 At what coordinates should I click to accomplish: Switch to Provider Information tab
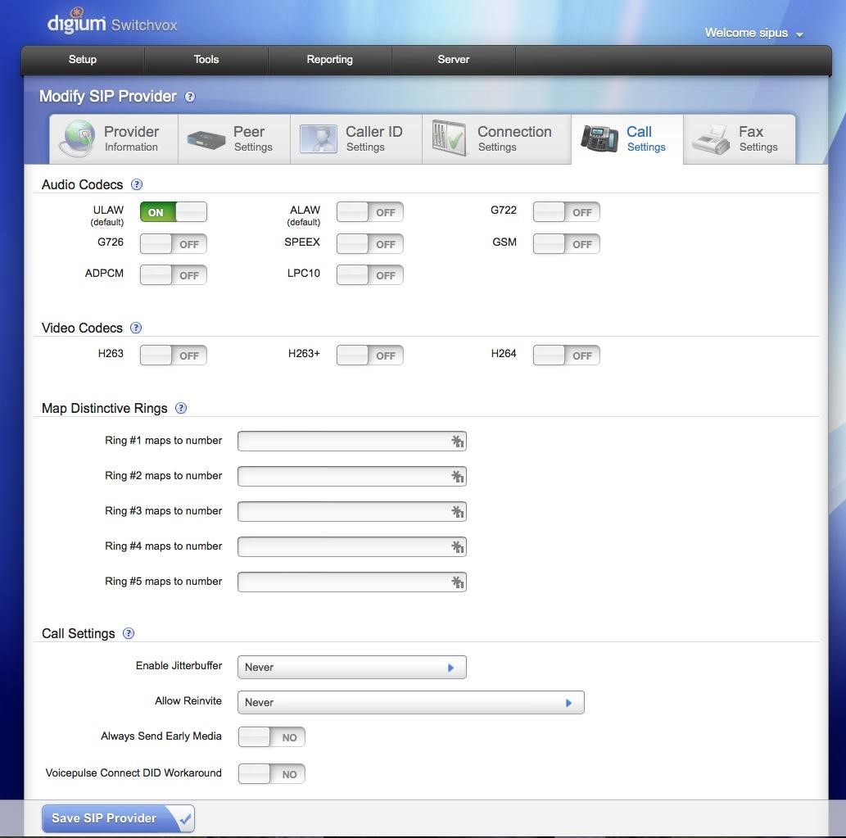tap(113, 138)
